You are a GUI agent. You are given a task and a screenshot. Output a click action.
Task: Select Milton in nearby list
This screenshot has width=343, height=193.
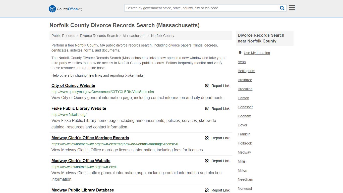[x=243, y=170]
